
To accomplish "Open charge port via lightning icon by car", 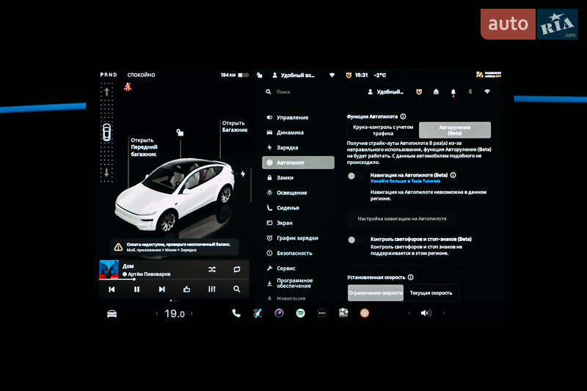I will click(x=243, y=174).
